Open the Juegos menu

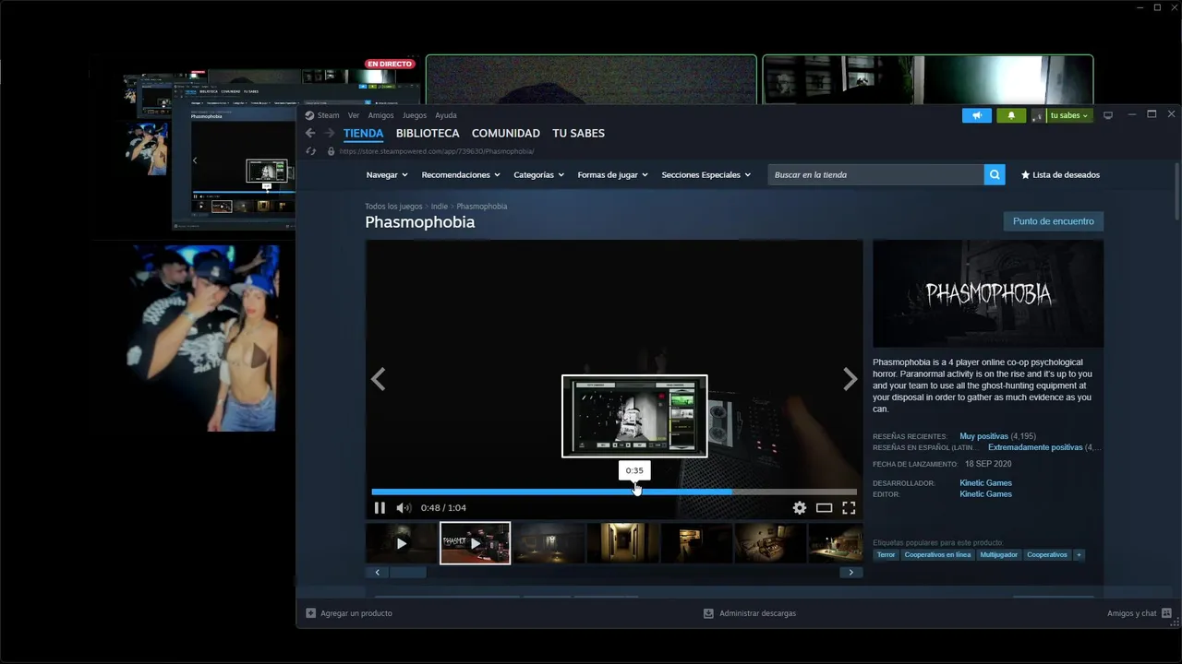coord(415,115)
